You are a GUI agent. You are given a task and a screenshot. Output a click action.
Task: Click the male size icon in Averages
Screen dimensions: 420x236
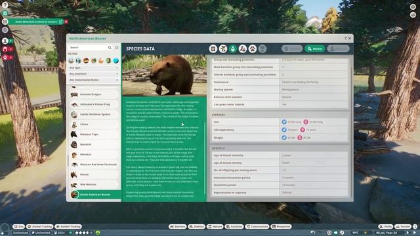point(284,122)
